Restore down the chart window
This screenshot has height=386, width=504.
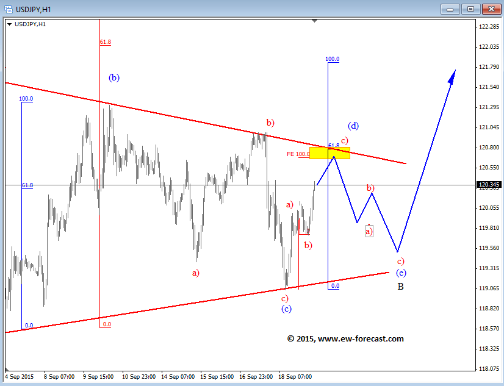470,9
